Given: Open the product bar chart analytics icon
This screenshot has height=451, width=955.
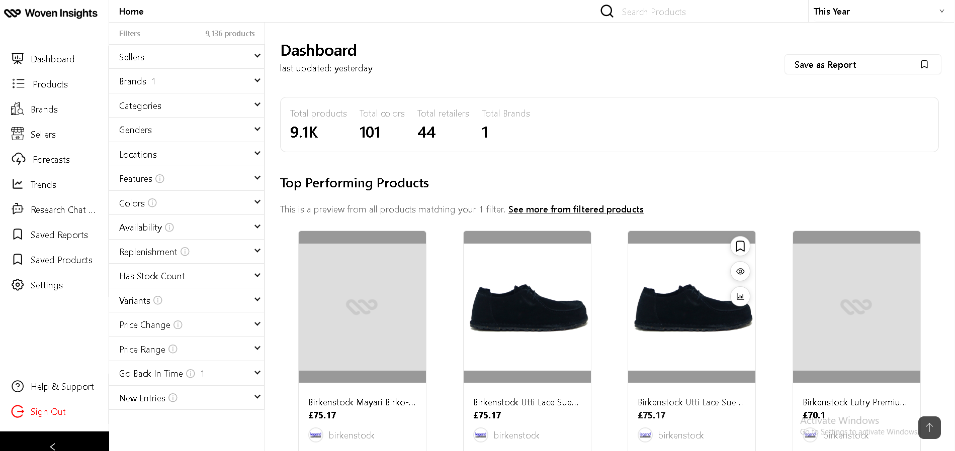Looking at the screenshot, I should tap(740, 296).
